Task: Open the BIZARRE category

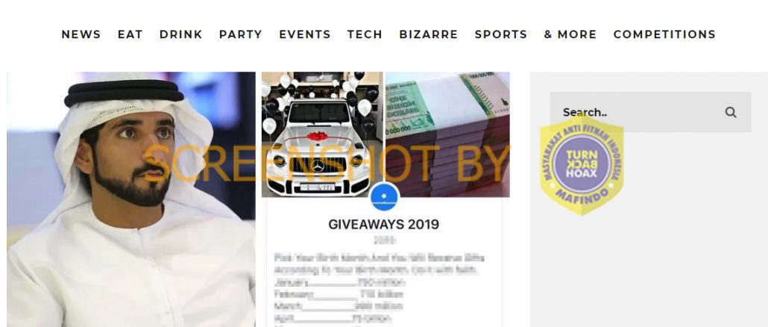Action: click(429, 34)
